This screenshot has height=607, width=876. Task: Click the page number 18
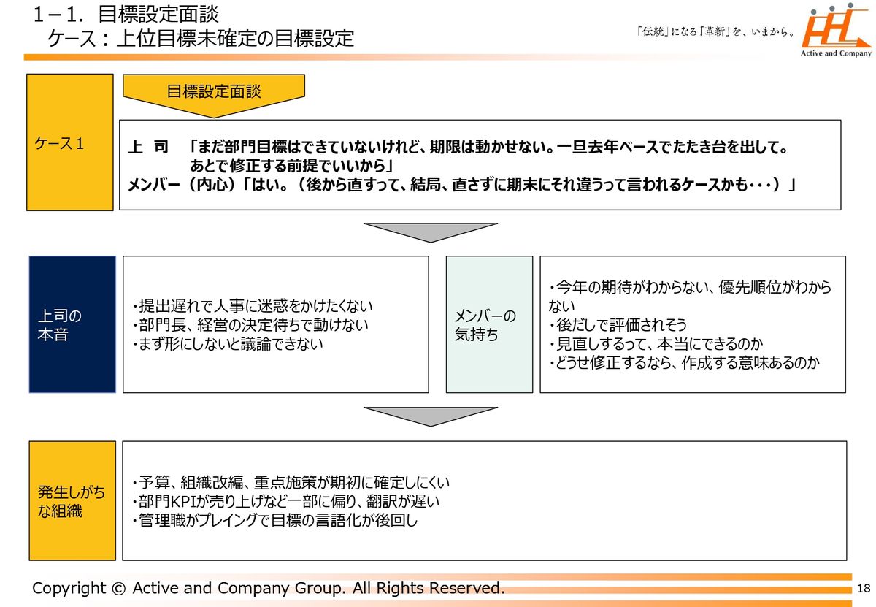click(x=864, y=589)
